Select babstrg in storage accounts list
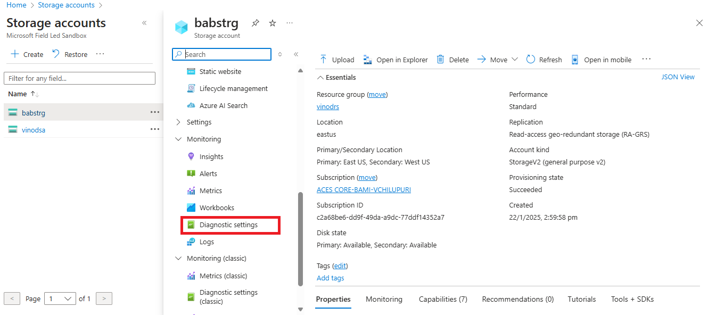708x315 pixels. pyautogui.click(x=34, y=113)
